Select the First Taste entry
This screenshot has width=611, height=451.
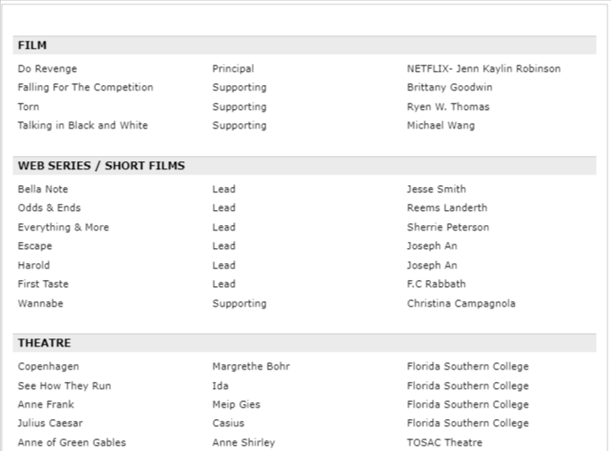click(43, 284)
